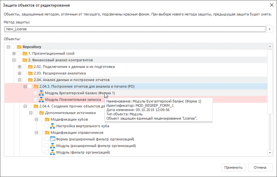The height and width of the screenshot is (177, 277).
Task: Click the Применить button
Action: 233,167
